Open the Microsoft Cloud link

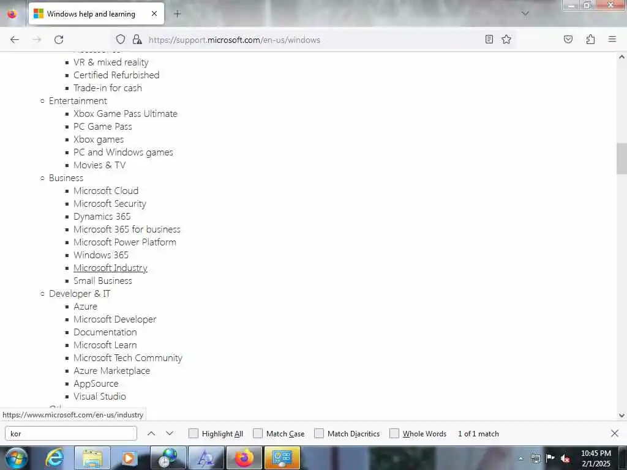pyautogui.click(x=106, y=191)
